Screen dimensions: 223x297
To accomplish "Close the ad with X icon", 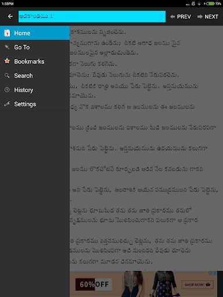I will click(x=215, y=273).
